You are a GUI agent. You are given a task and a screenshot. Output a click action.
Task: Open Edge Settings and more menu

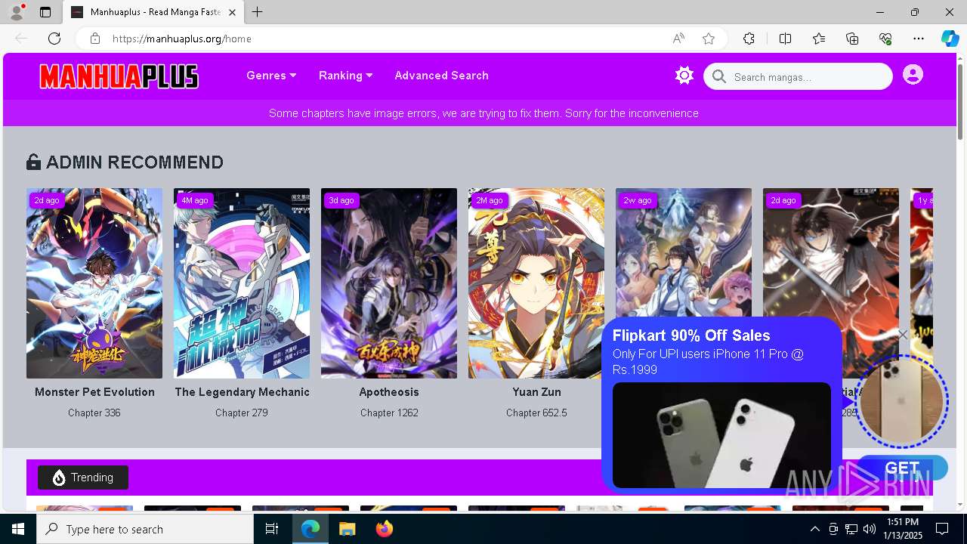(919, 39)
